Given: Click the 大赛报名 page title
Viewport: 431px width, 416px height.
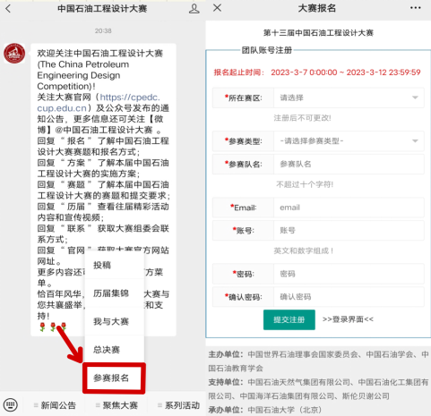Looking at the screenshot, I should [x=317, y=8].
